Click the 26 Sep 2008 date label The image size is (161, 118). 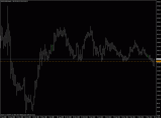coord(11,117)
